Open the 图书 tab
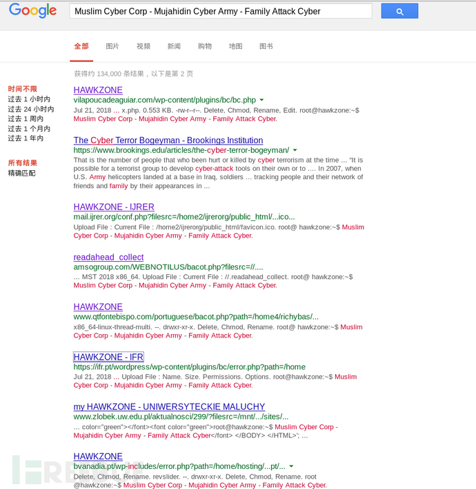The image size is (476, 489). coord(266,46)
